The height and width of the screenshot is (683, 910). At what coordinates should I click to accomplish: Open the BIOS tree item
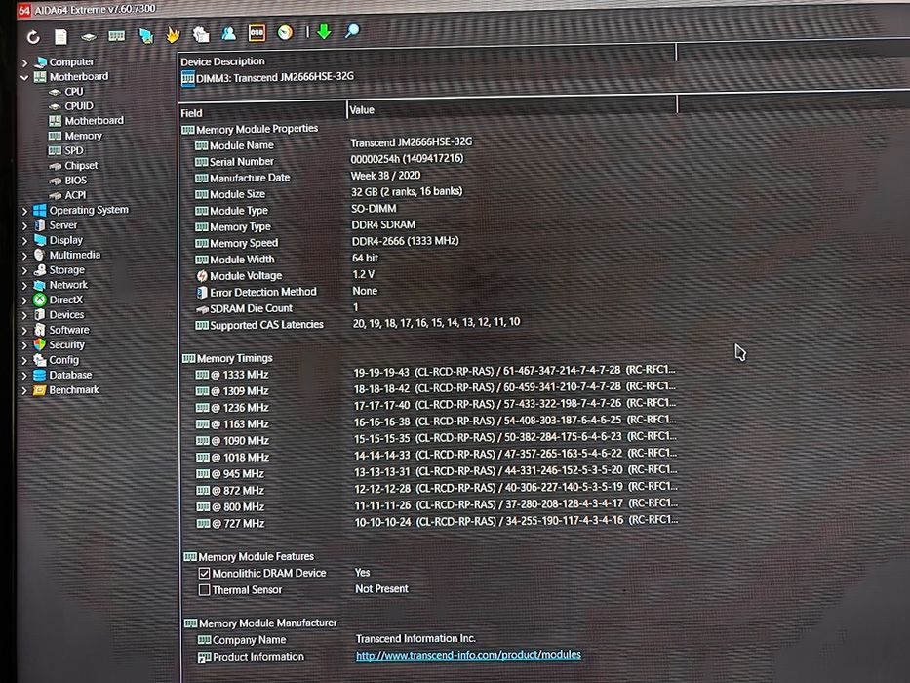pos(68,181)
